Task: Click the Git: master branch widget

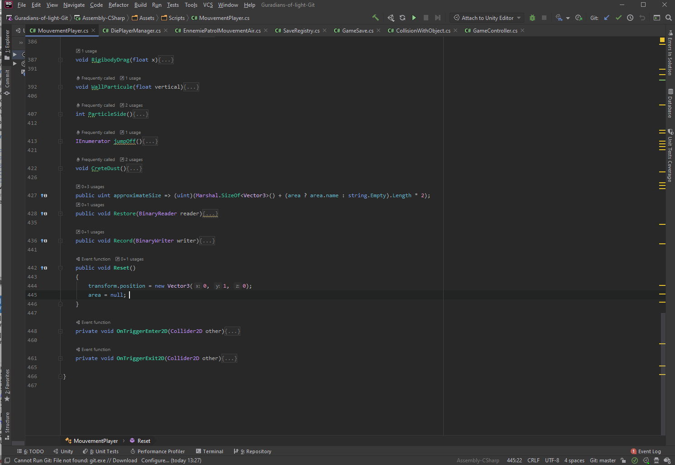Action: pos(603,460)
